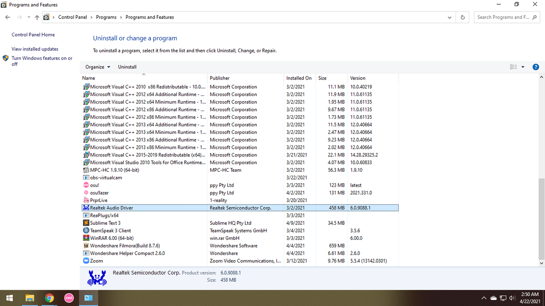545x306 pixels.
Task: Click the ReaPlugs/x64 icon
Action: (x=86, y=215)
